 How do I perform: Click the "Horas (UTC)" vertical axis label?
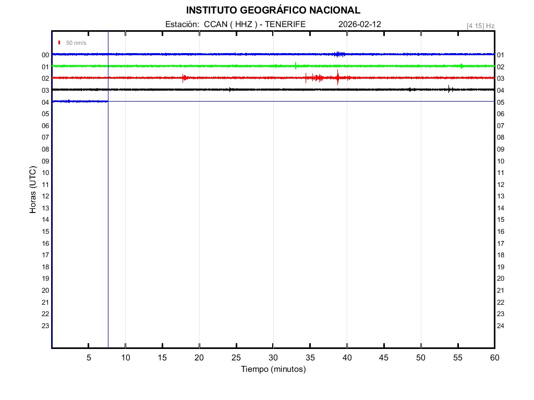click(33, 190)
